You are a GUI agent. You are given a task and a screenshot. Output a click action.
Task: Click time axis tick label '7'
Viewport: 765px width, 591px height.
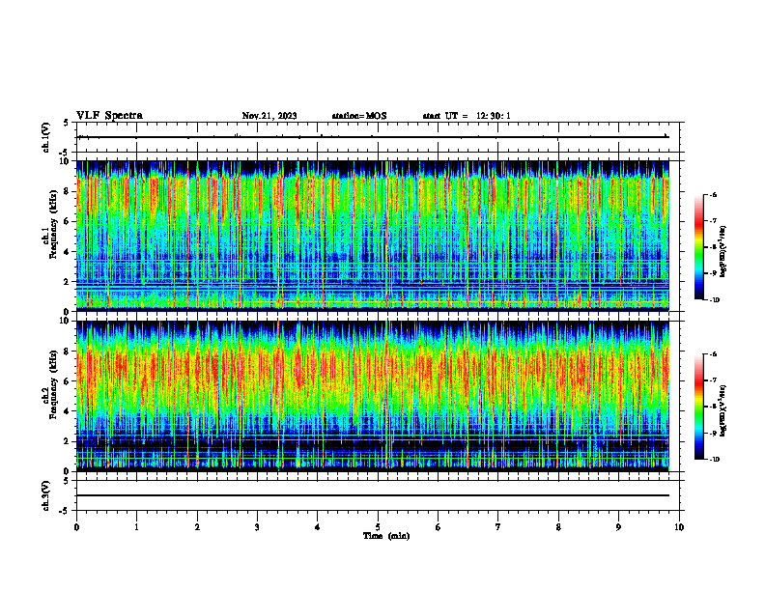click(x=498, y=527)
